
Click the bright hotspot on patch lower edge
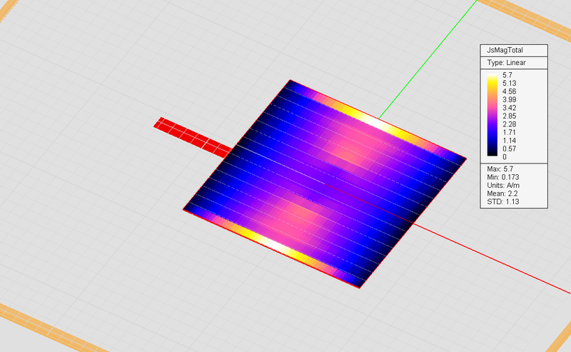click(276, 244)
